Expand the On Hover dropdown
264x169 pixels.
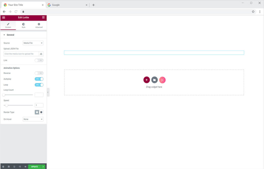pyautogui.click(x=33, y=119)
